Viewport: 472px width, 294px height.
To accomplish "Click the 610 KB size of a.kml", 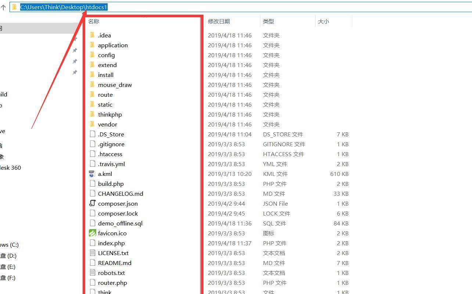I will pyautogui.click(x=339, y=174).
